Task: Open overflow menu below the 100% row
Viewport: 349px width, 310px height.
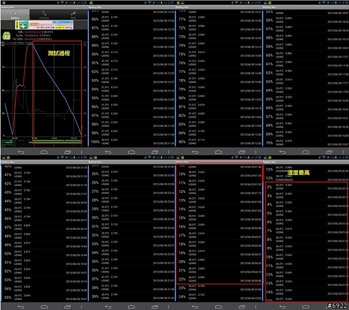Action: pyautogui.click(x=169, y=152)
